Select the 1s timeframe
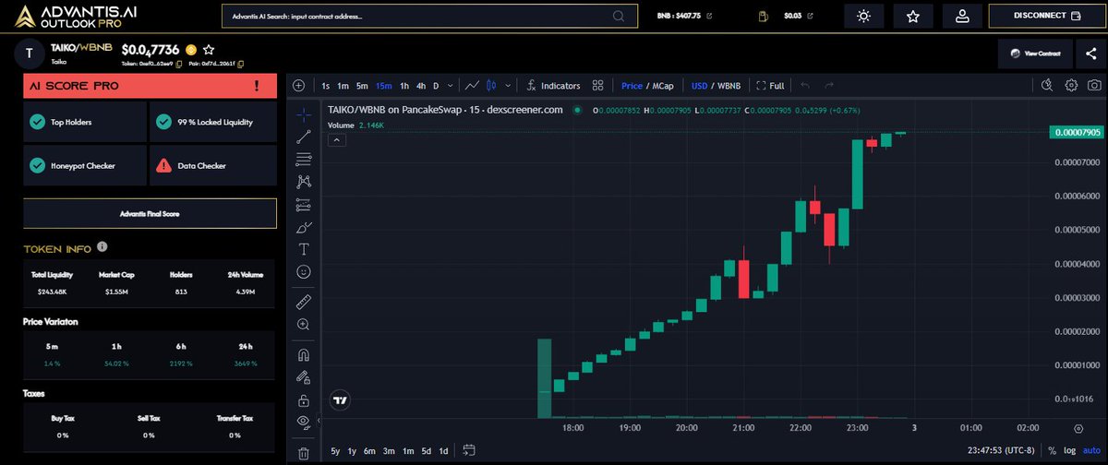This screenshot has width=1108, height=465. [x=326, y=86]
